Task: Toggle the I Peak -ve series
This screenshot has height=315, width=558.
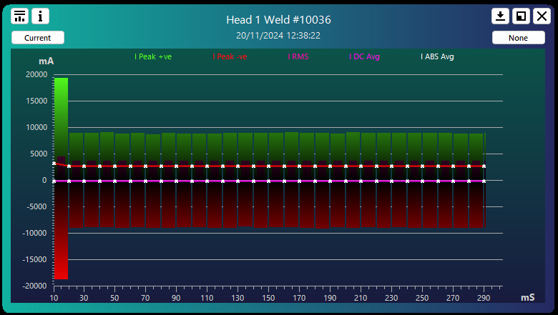Action: point(230,56)
